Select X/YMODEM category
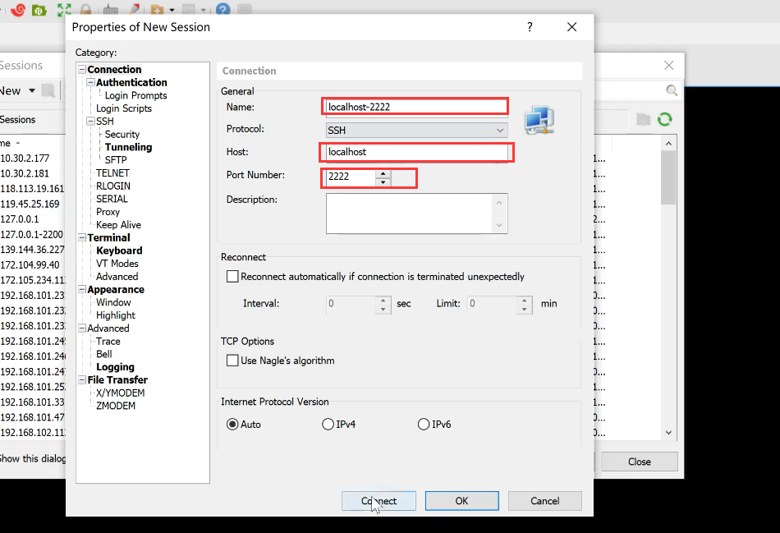 point(121,393)
